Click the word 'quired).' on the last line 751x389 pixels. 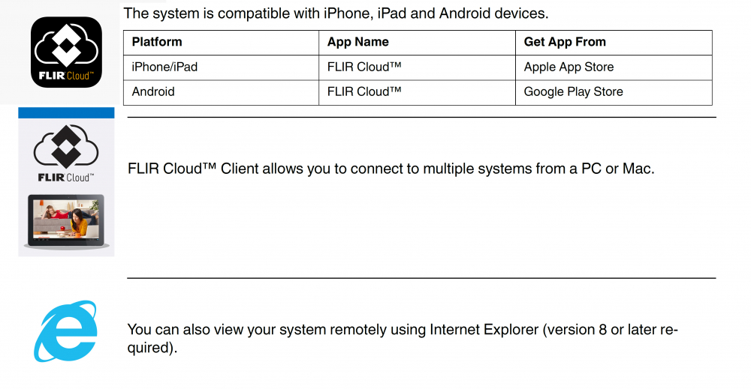[152, 348]
